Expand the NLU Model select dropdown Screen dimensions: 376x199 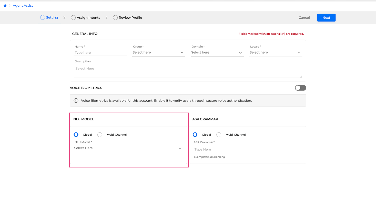[x=128, y=148]
